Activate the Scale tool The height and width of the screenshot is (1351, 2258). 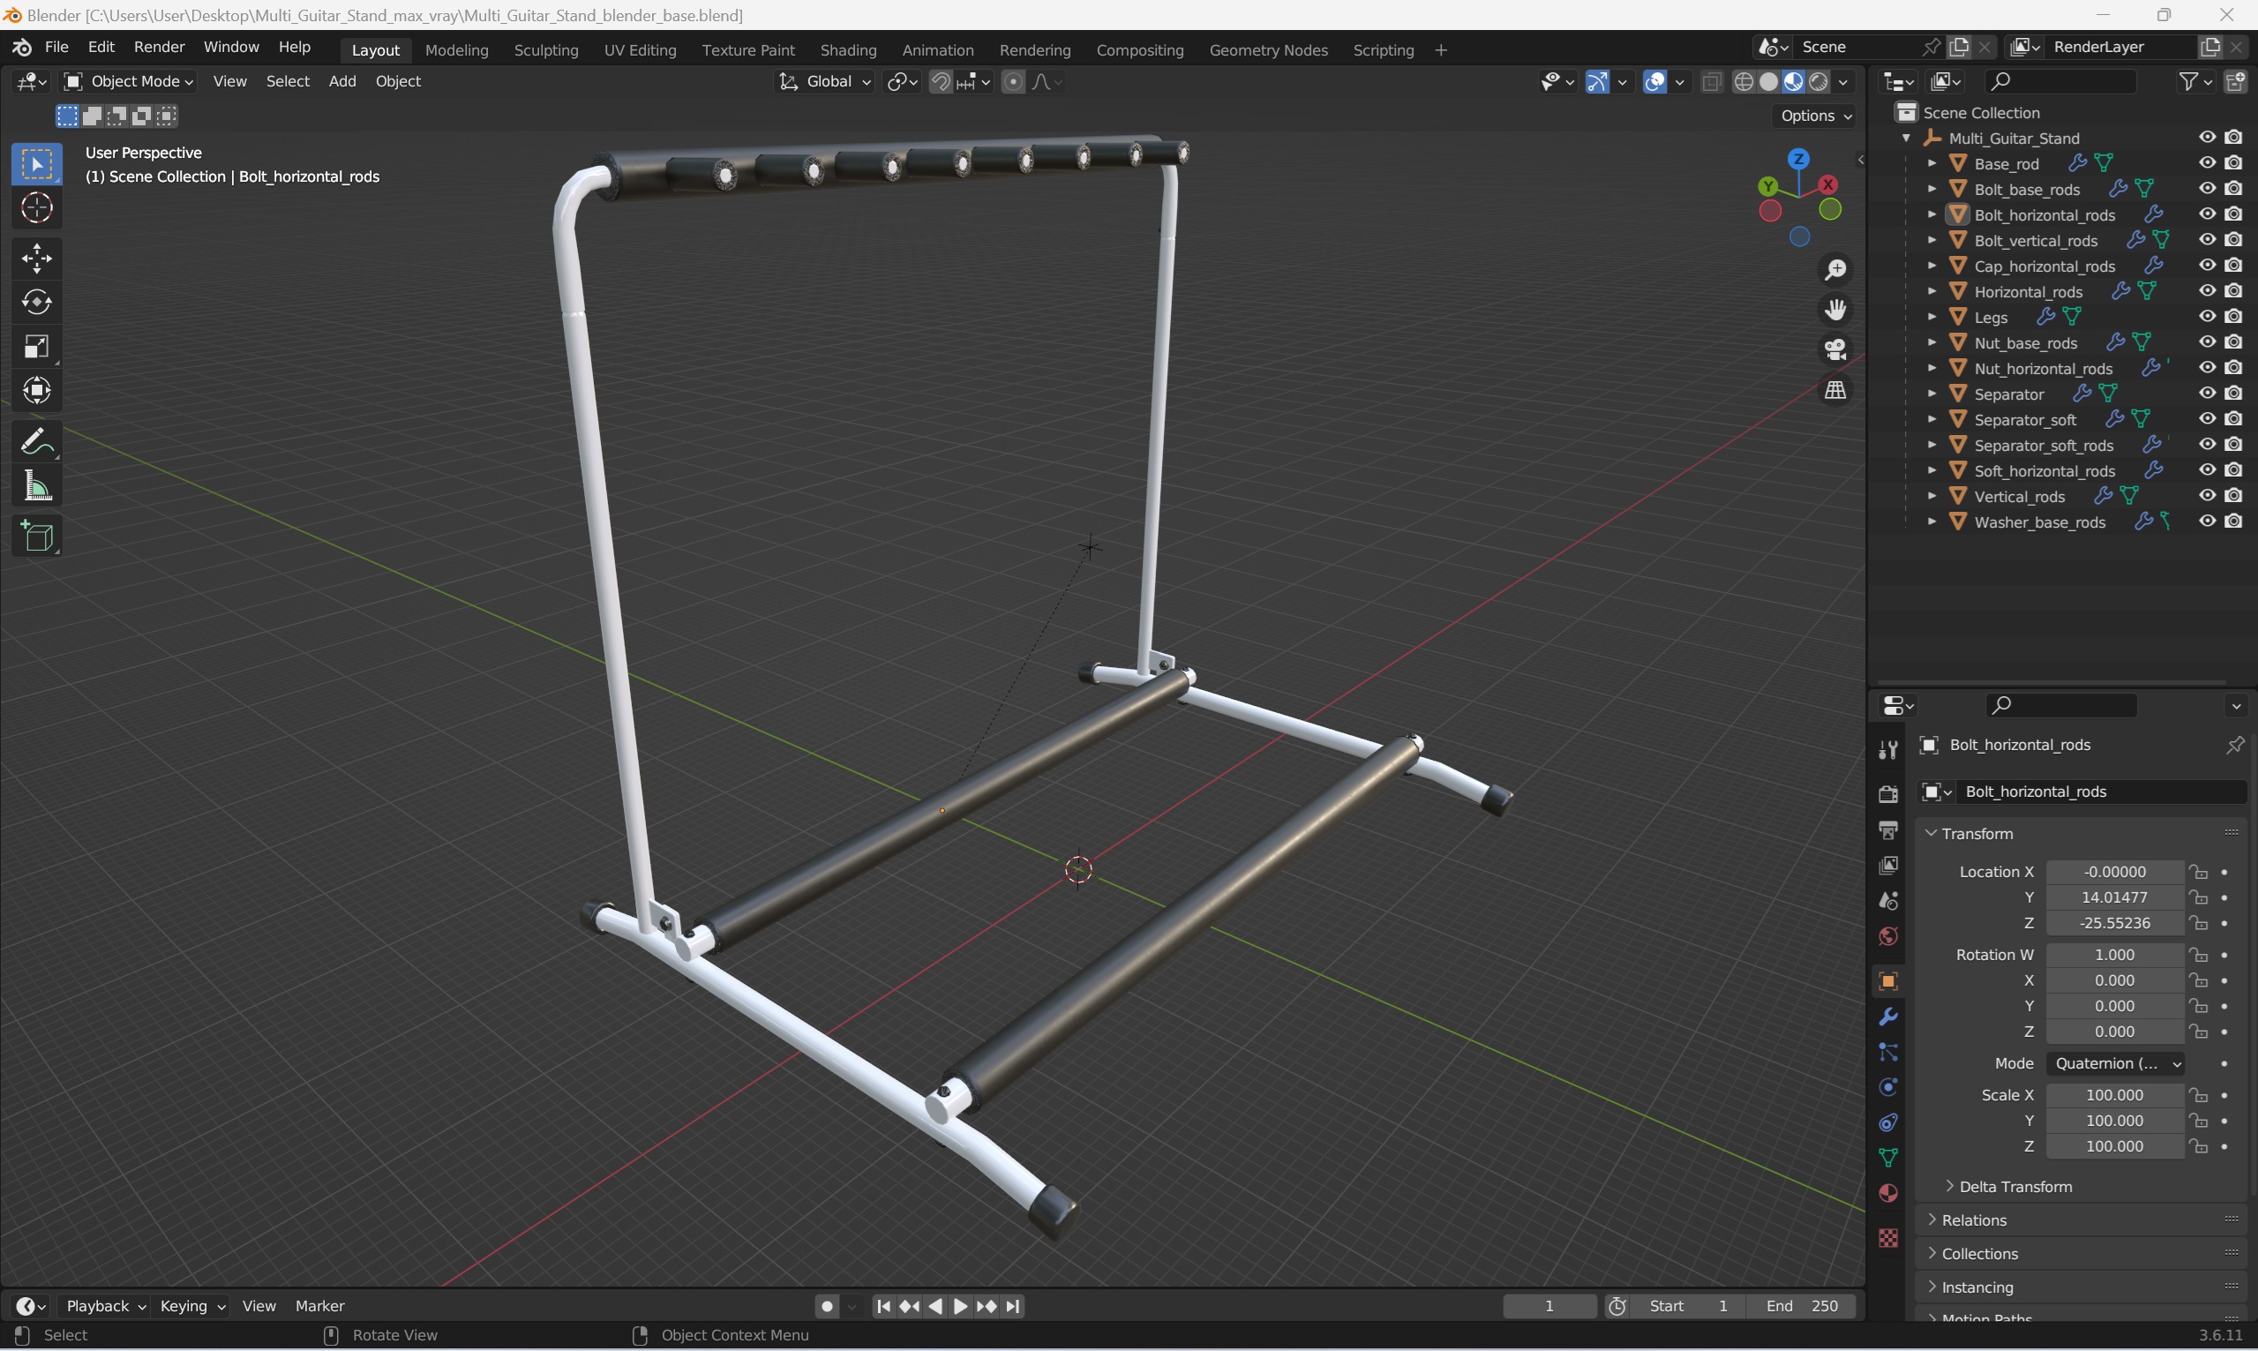[x=36, y=347]
